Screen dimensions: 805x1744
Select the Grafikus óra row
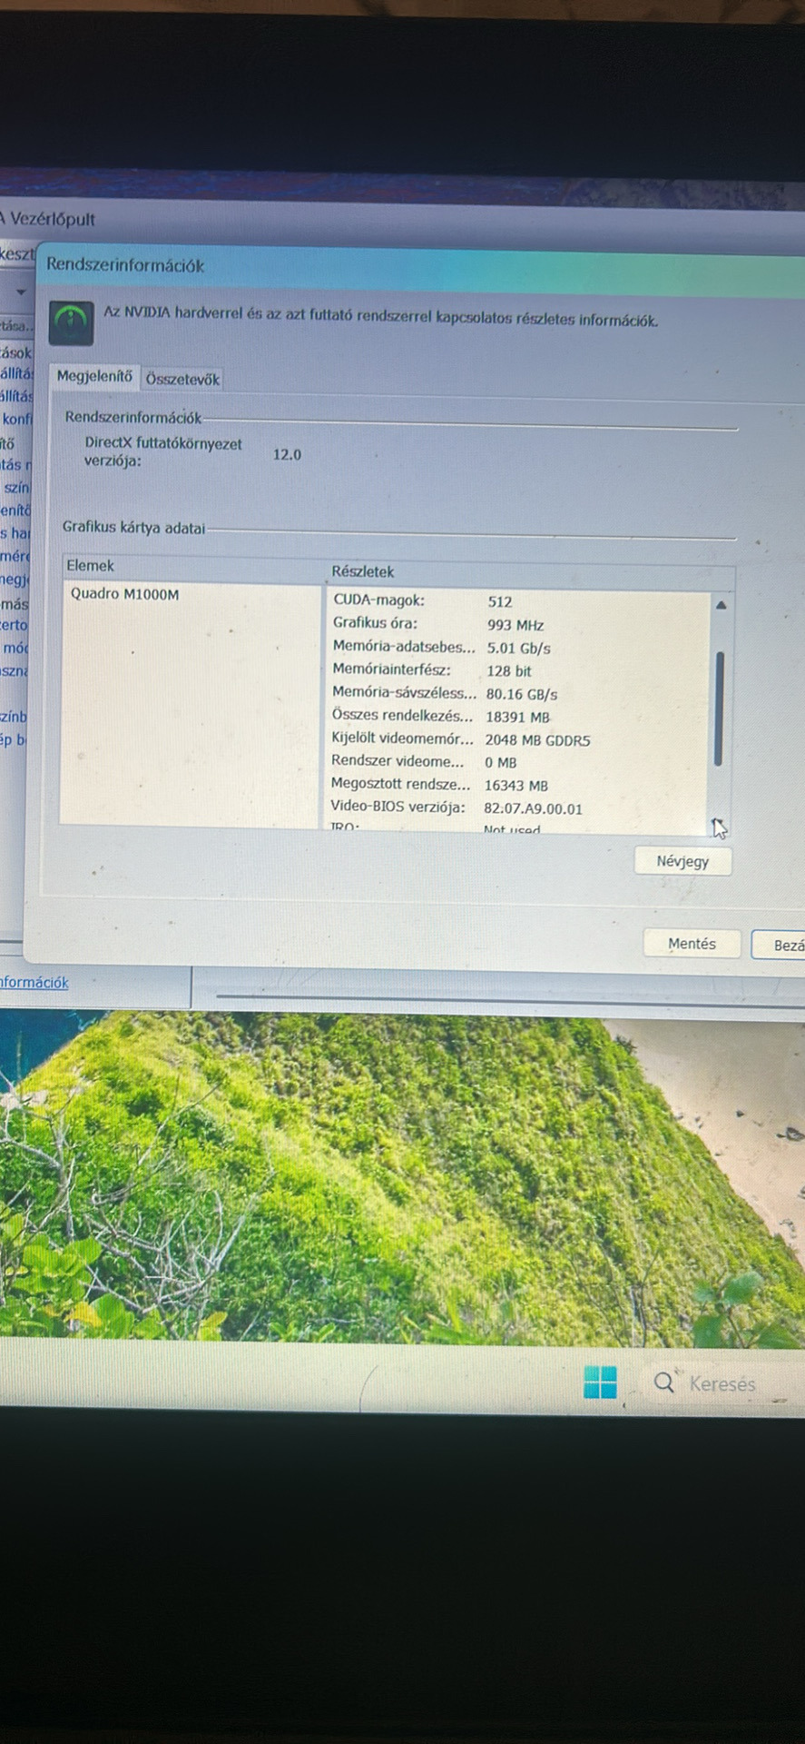tap(517, 624)
